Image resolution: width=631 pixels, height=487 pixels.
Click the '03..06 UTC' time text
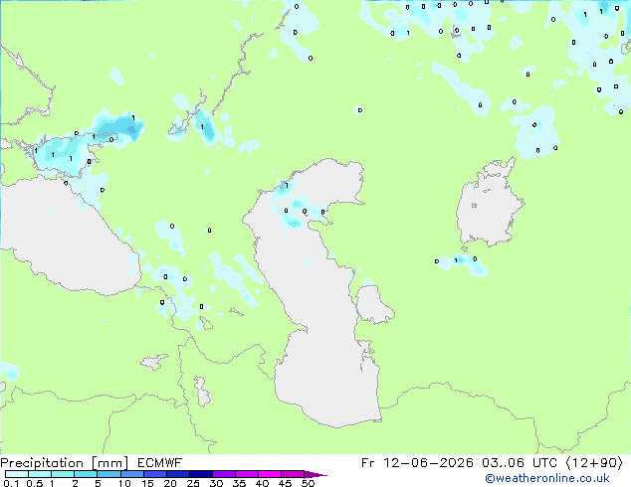click(520, 463)
